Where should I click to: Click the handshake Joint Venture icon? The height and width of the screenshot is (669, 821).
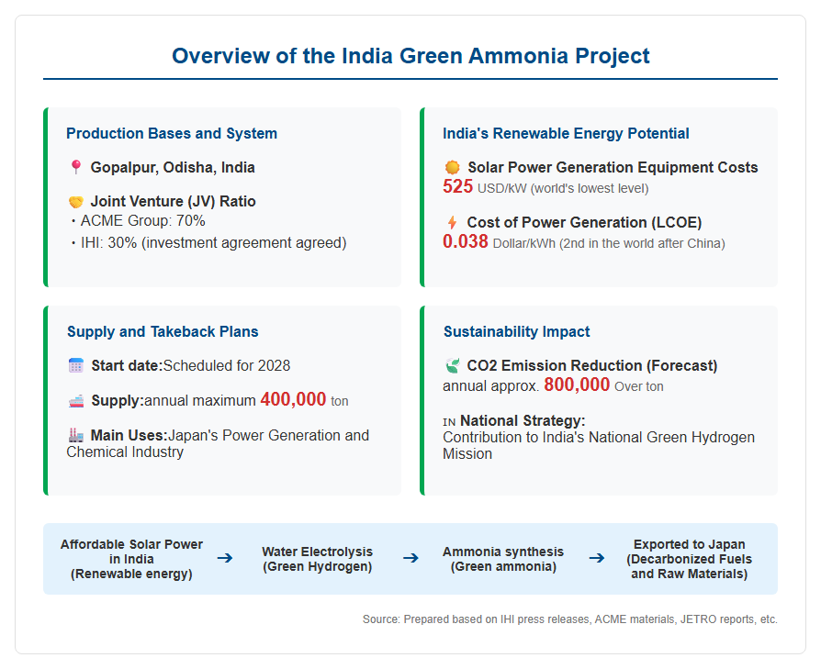point(76,202)
